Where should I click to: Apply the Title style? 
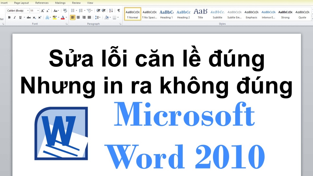click(x=200, y=14)
